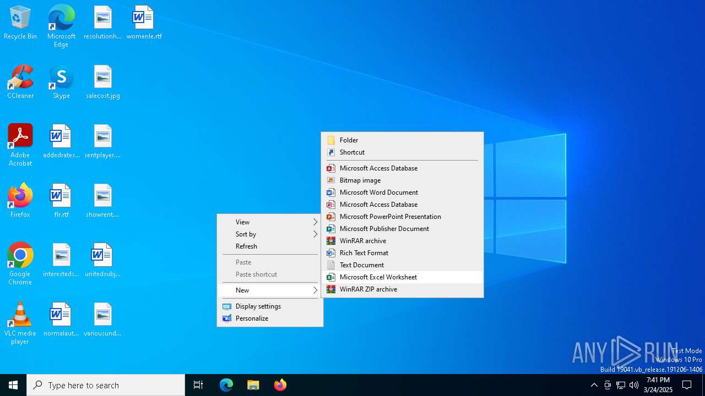This screenshot has width=705, height=396.
Task: Create a new Shortcut
Action: coord(402,152)
